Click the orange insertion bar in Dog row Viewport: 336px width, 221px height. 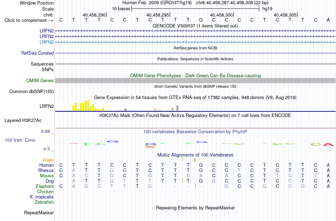183,181
